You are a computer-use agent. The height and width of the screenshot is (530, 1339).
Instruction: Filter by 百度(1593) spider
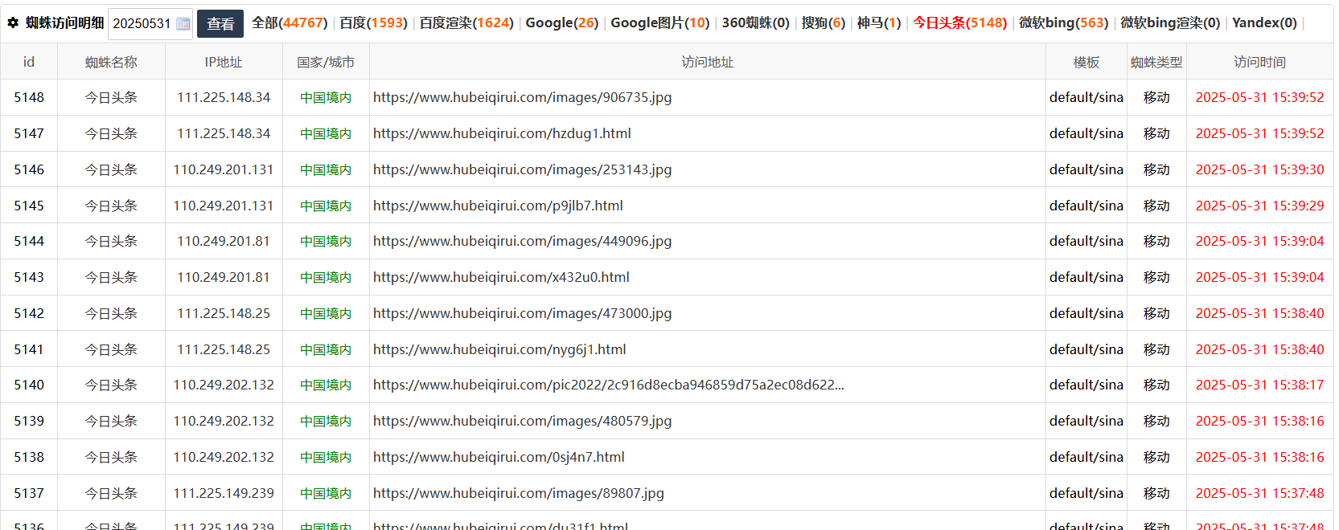click(x=373, y=23)
